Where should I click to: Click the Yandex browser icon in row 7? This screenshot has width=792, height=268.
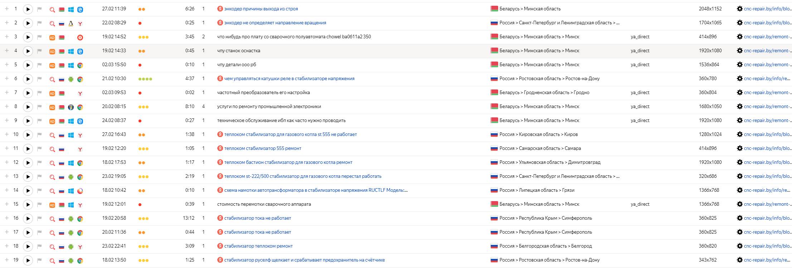coord(80,93)
